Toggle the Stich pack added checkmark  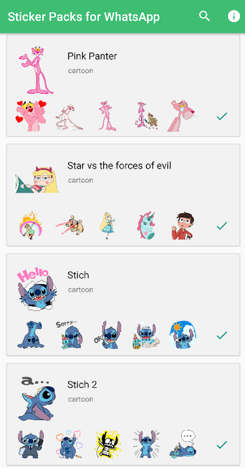pos(222,335)
